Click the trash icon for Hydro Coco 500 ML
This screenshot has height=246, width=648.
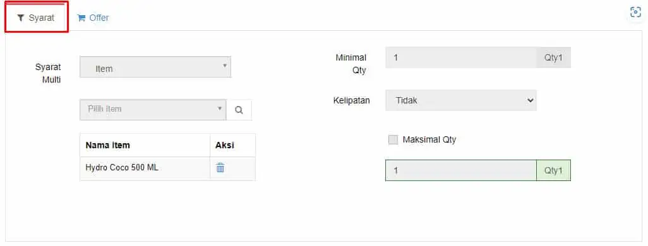coord(220,168)
